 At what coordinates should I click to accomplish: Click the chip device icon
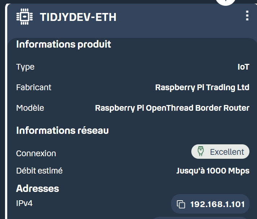[x=25, y=17]
